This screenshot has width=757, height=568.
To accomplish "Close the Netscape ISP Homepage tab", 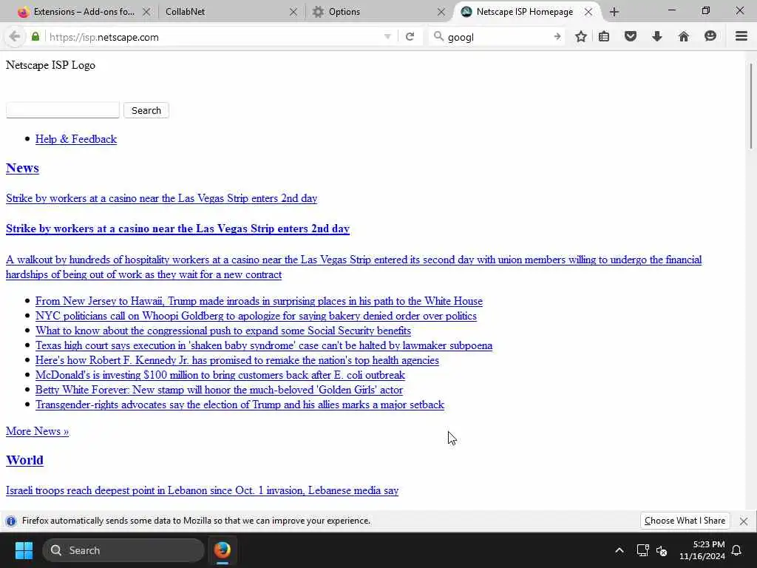I will 588,12.
